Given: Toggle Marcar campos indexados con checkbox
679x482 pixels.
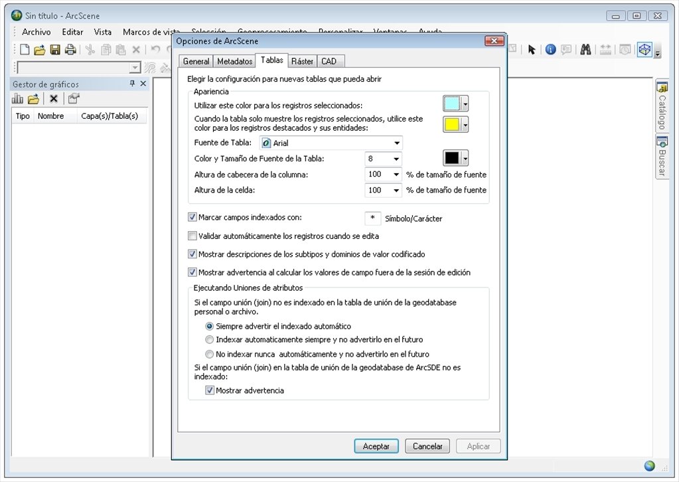Looking at the screenshot, I should click(192, 217).
